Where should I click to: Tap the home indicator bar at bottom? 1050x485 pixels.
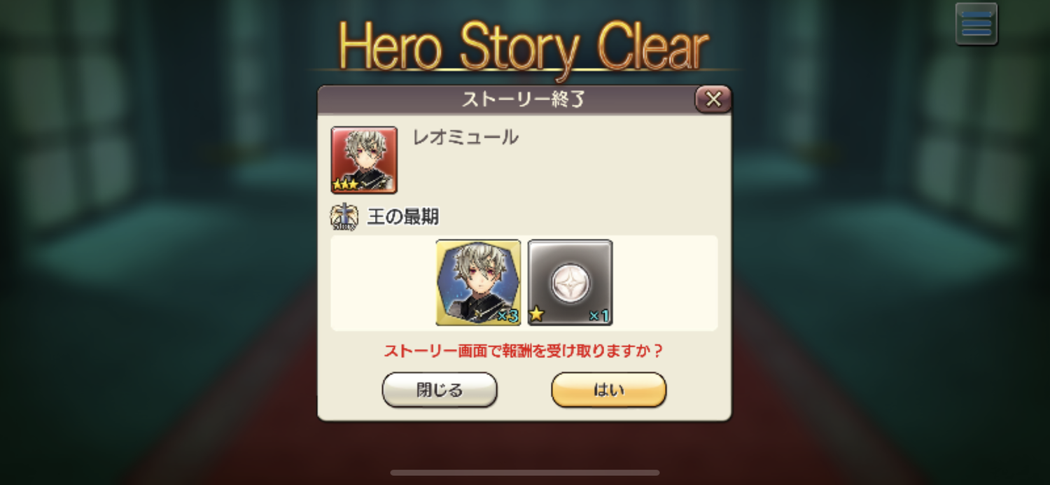525,473
